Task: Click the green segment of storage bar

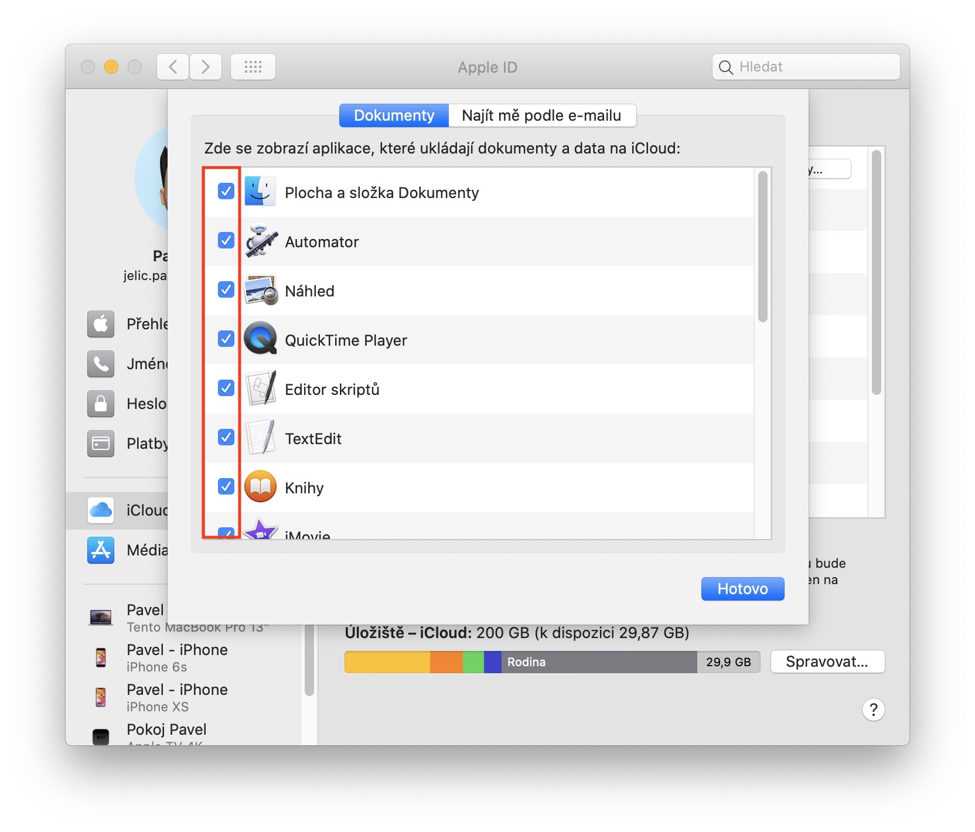Action: pos(473,662)
